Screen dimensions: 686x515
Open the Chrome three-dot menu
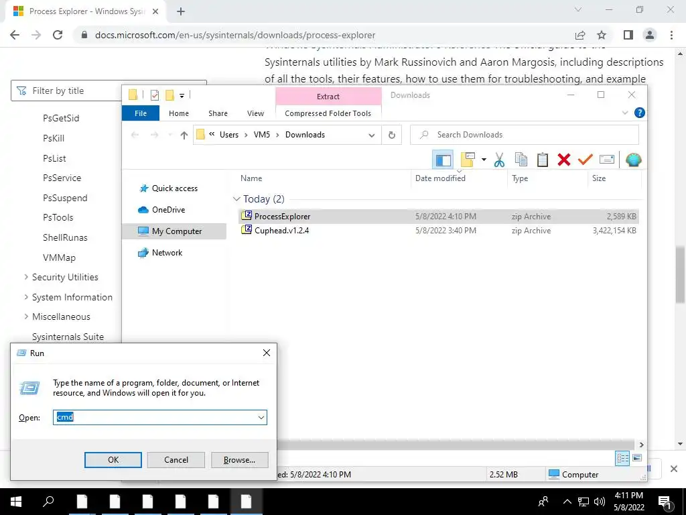[x=671, y=35]
